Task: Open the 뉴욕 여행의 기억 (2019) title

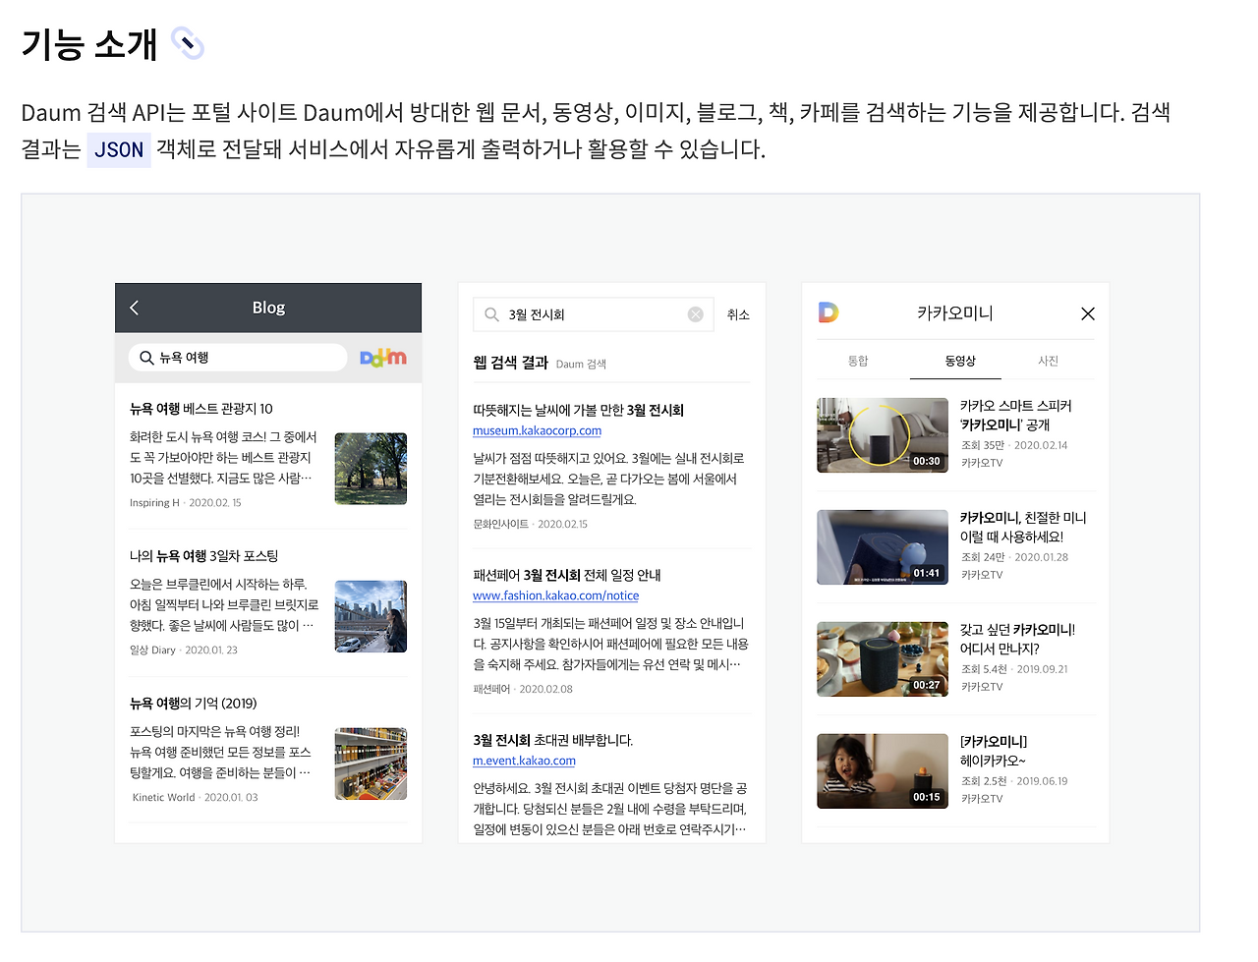Action: pos(194,704)
